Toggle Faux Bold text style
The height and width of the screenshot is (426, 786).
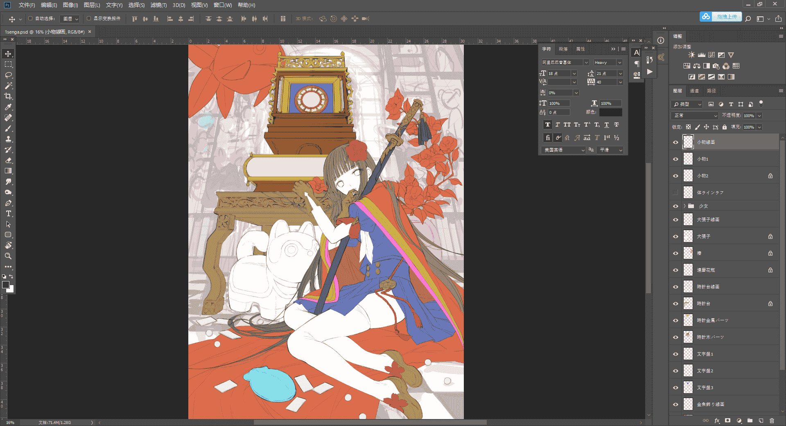547,125
